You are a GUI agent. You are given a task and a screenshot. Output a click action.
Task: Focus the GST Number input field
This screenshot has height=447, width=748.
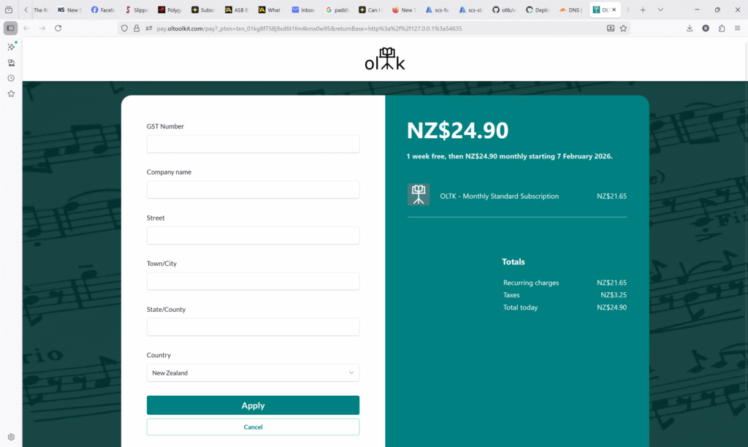point(253,144)
